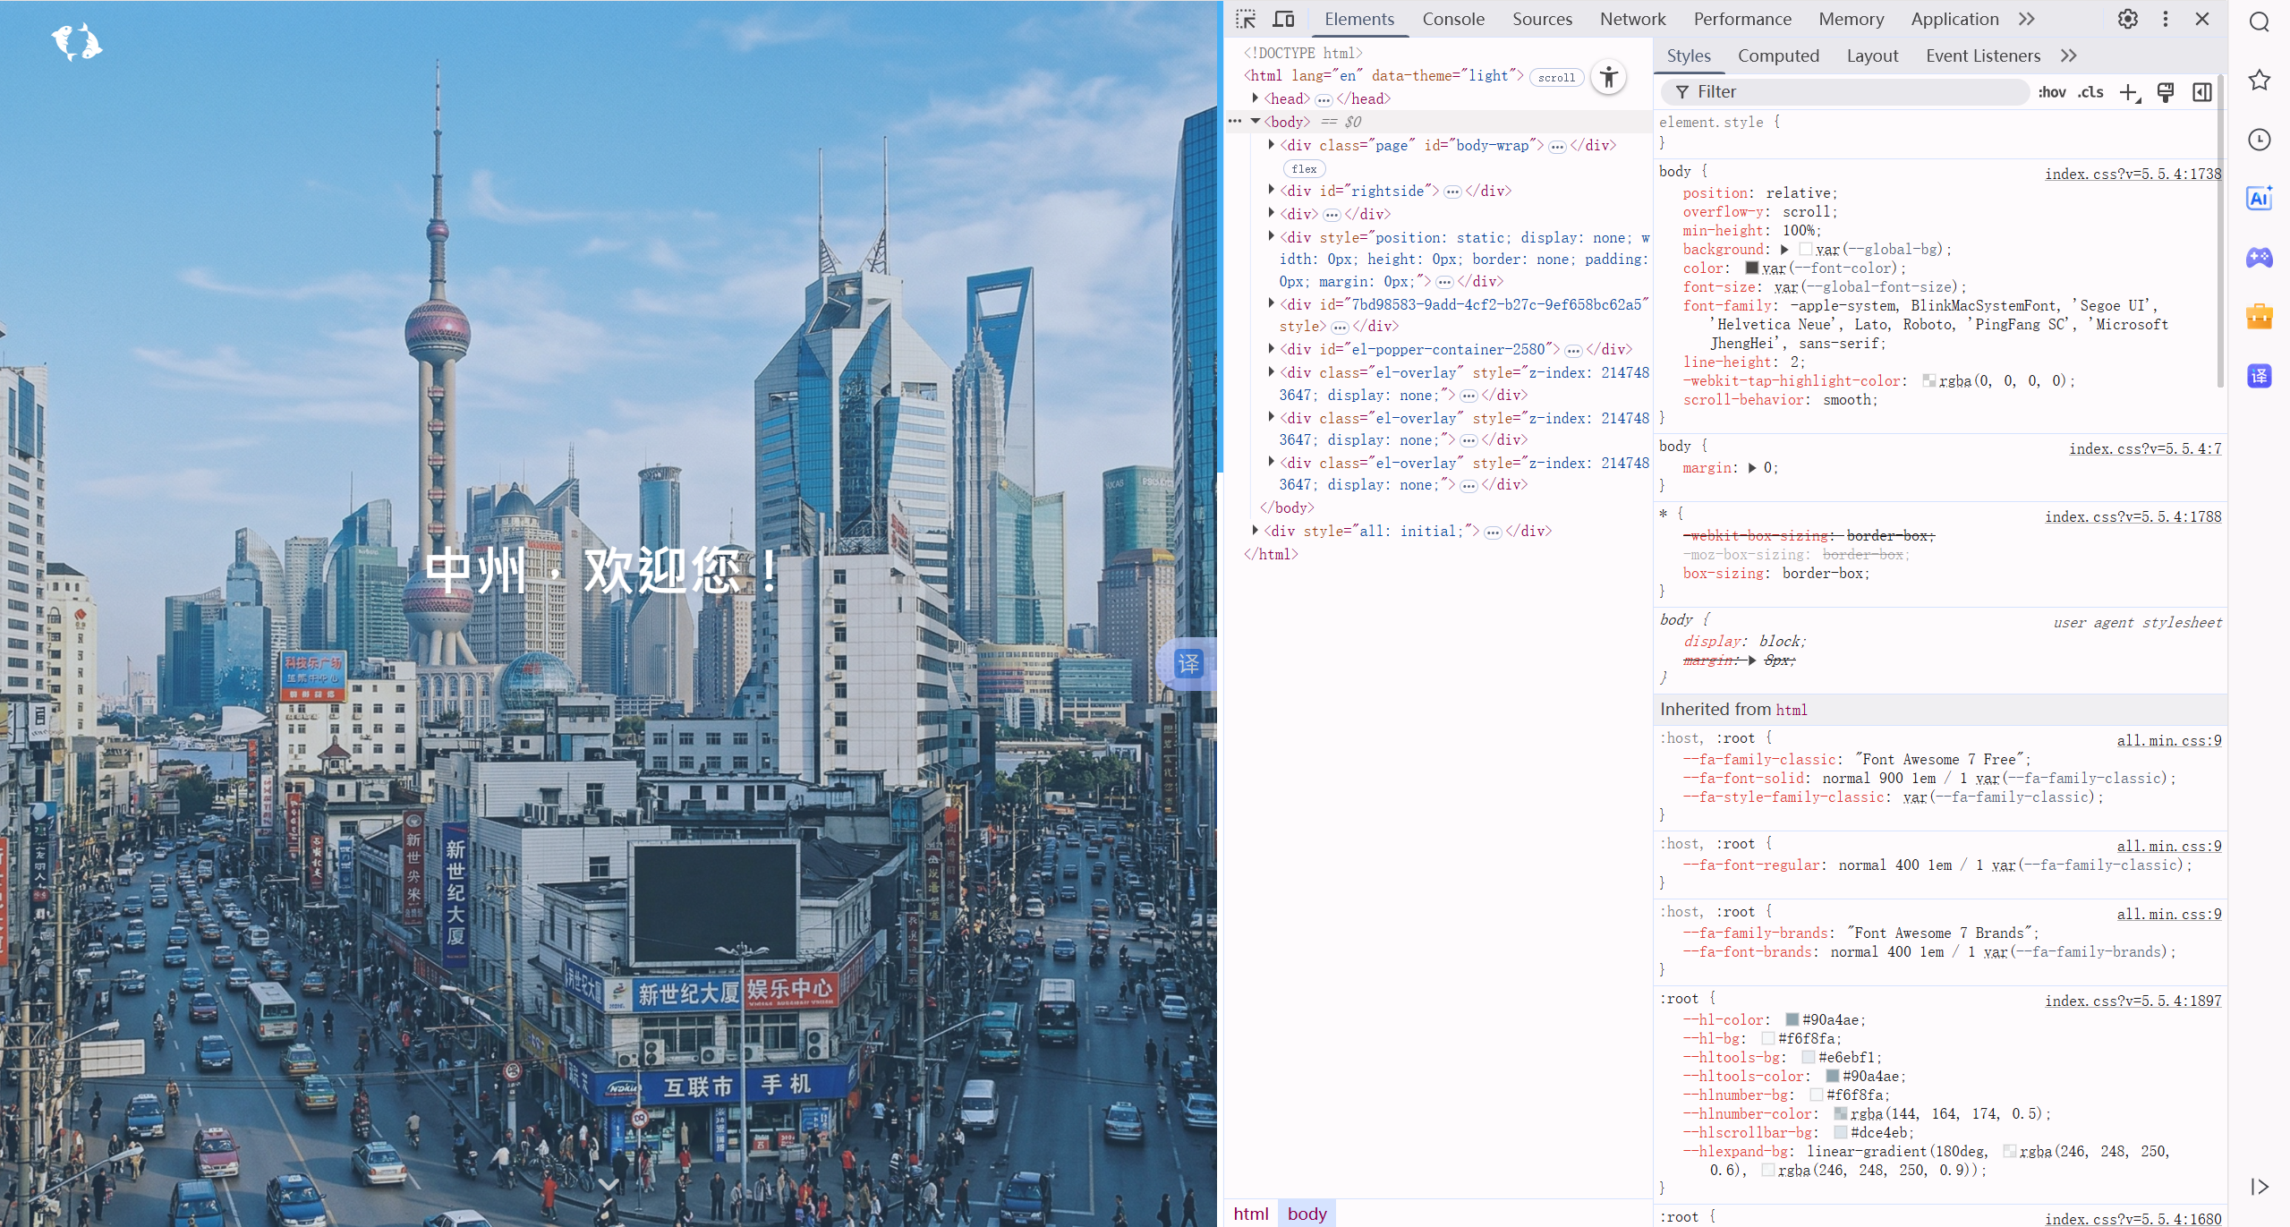Toggle :hov element state panel
This screenshot has width=2290, height=1227.
point(2051,92)
